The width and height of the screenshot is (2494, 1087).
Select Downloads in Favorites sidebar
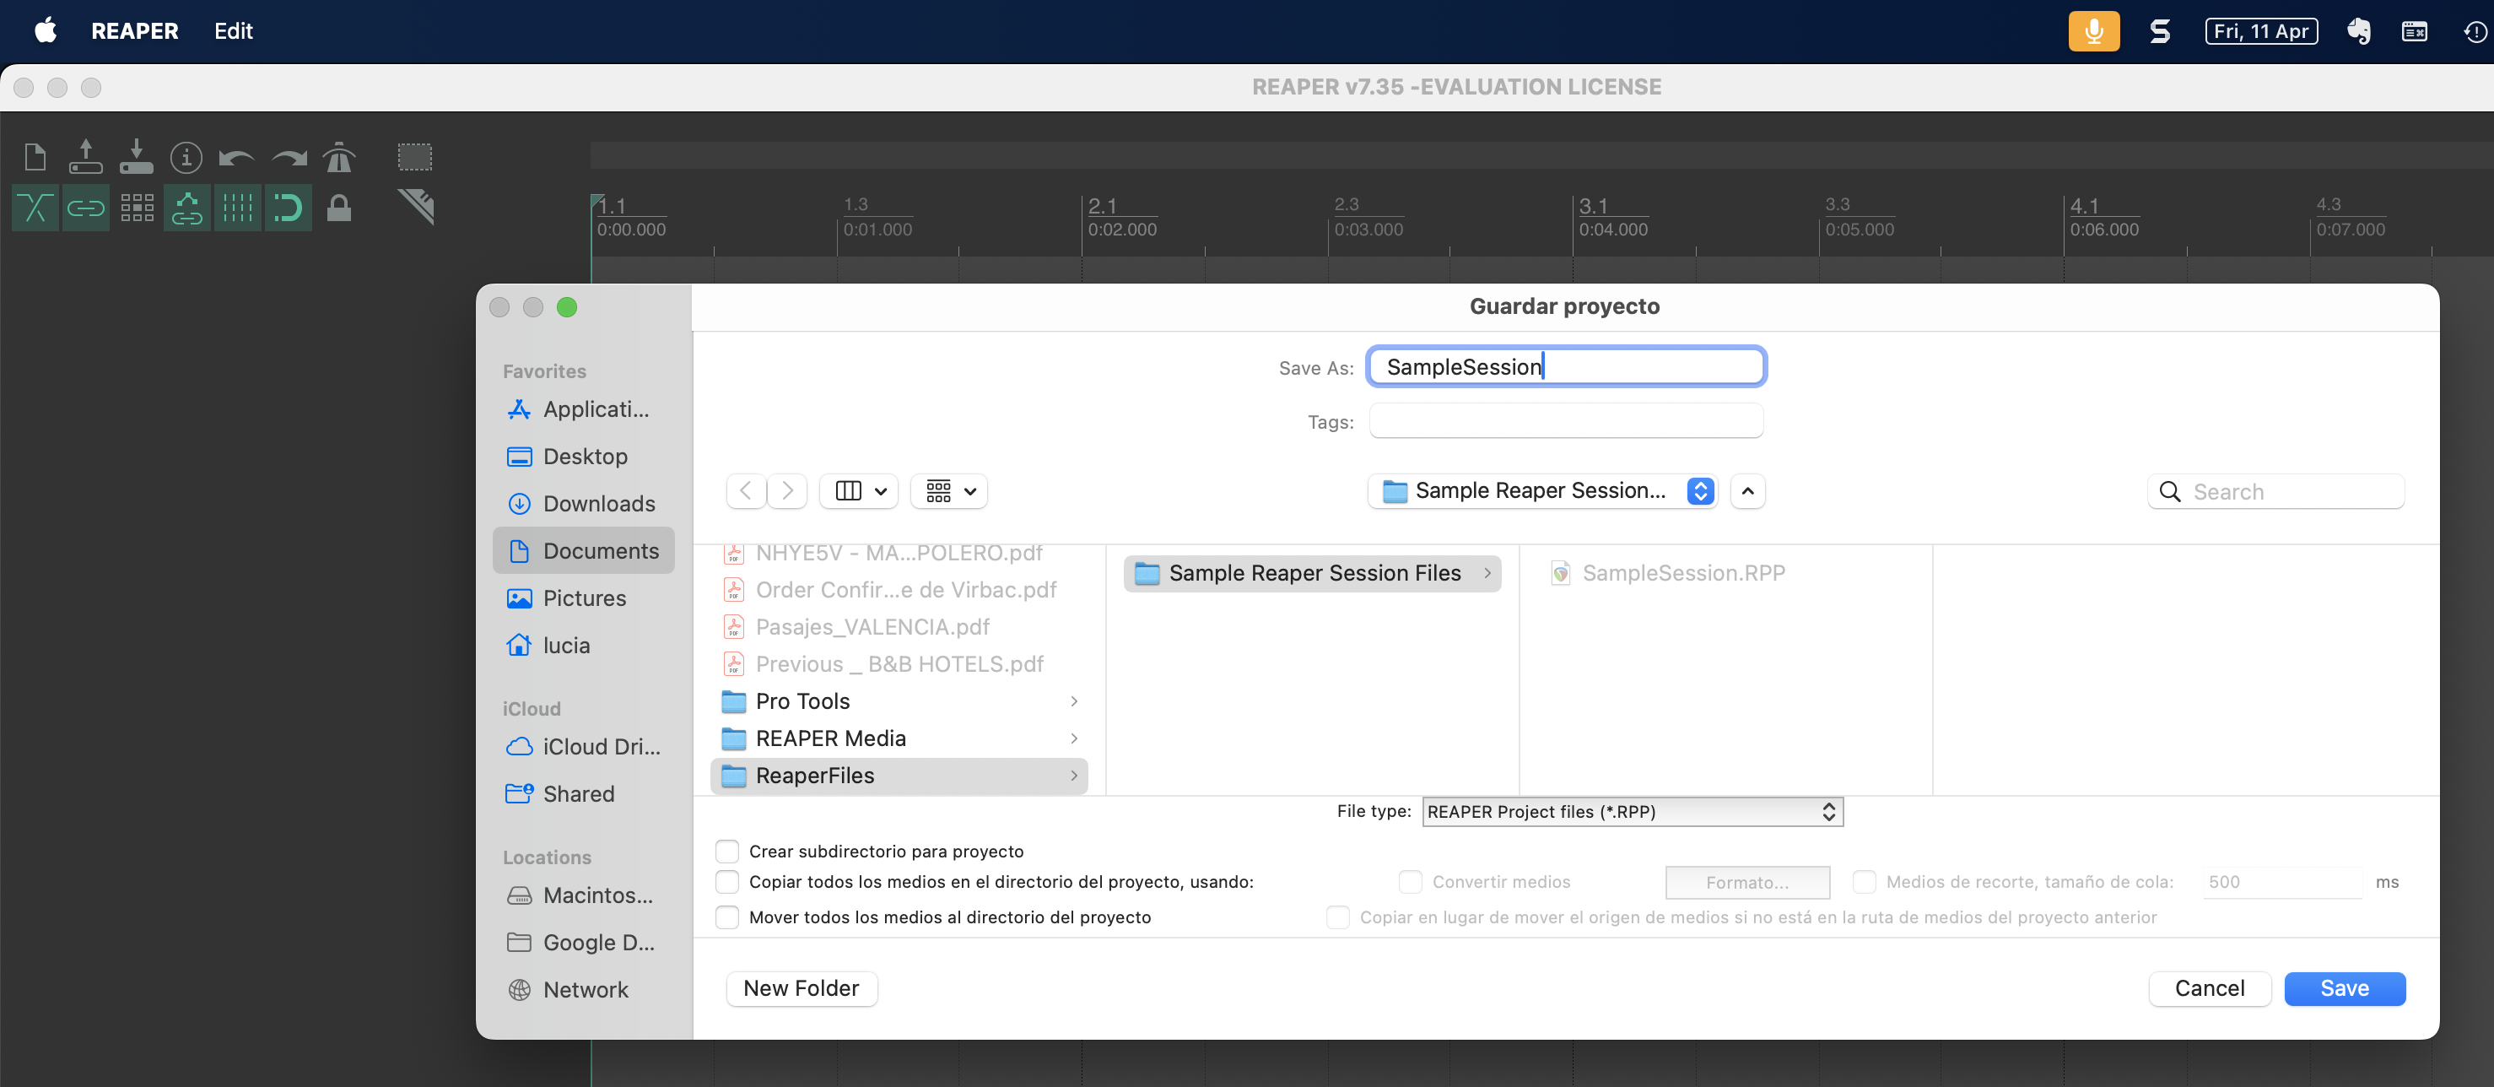[x=598, y=504]
